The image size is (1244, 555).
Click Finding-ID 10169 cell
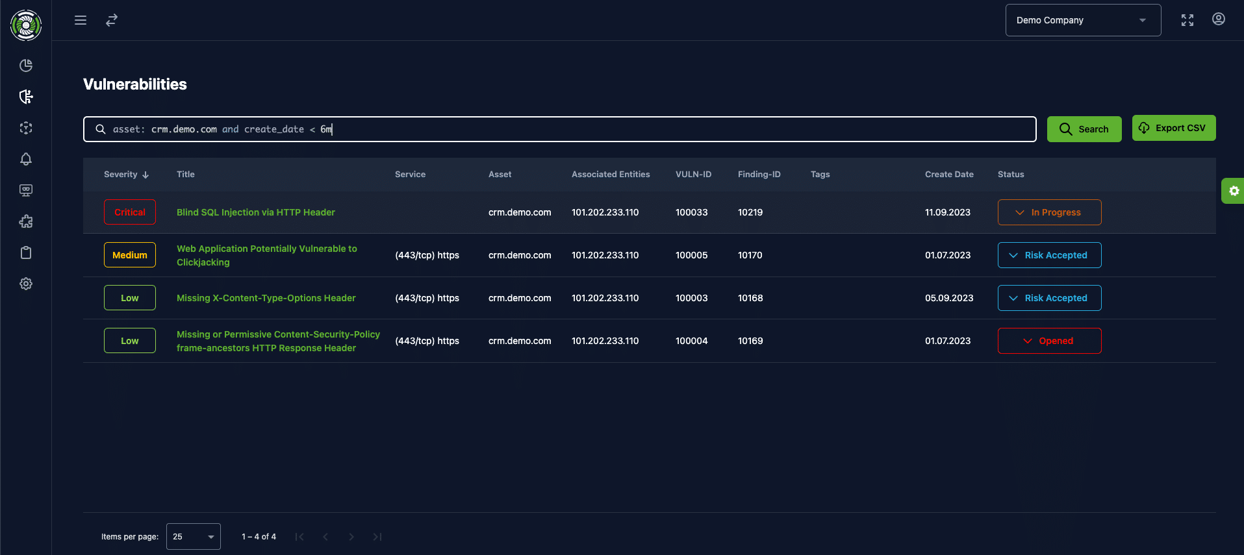[750, 341]
